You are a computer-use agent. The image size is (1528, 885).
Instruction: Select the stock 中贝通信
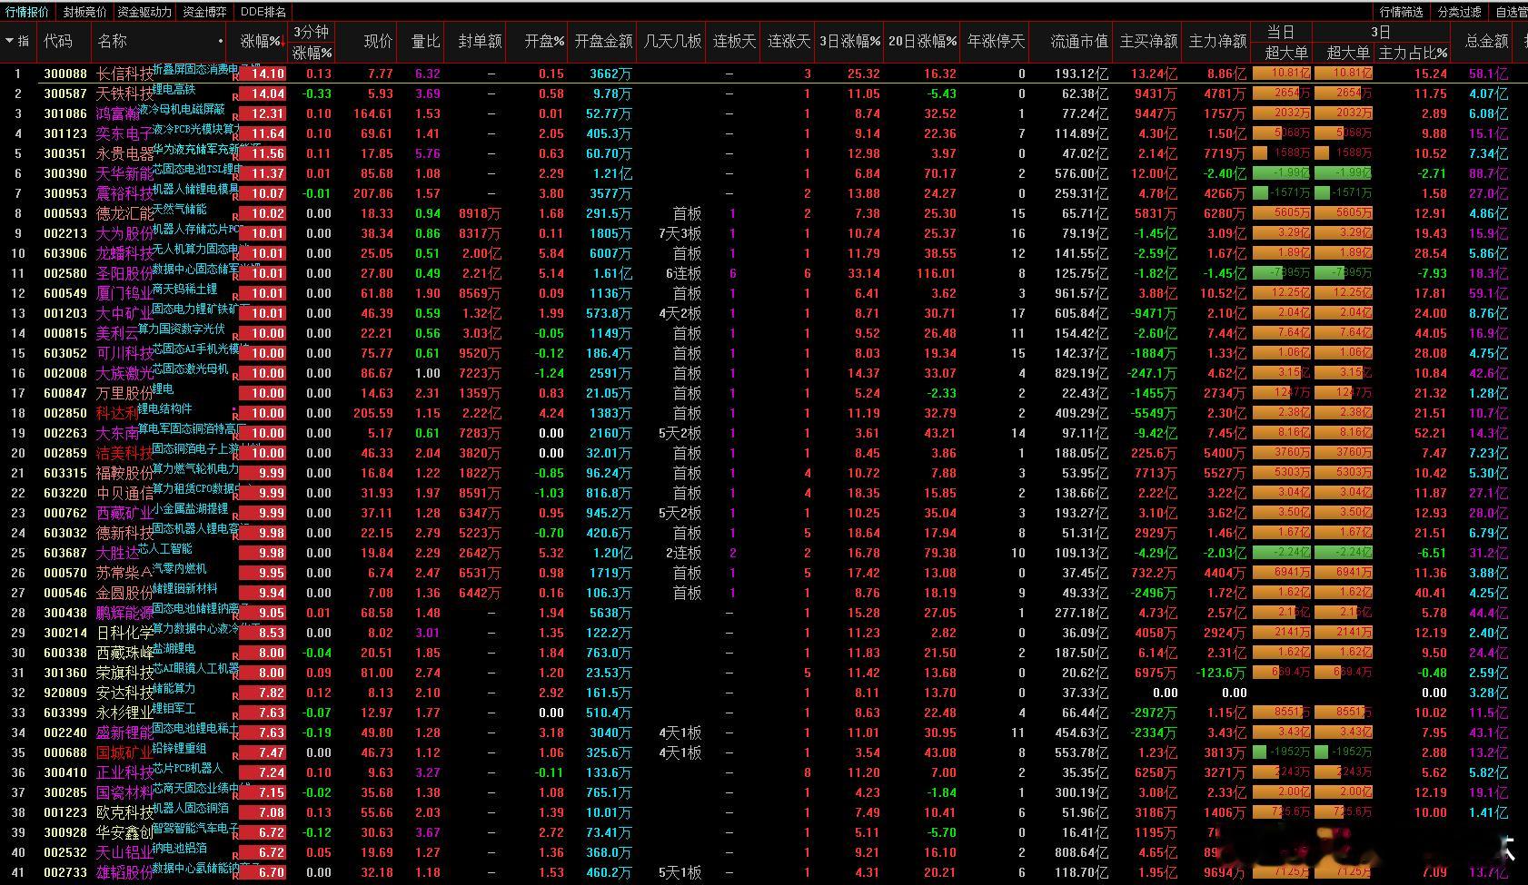pos(124,493)
